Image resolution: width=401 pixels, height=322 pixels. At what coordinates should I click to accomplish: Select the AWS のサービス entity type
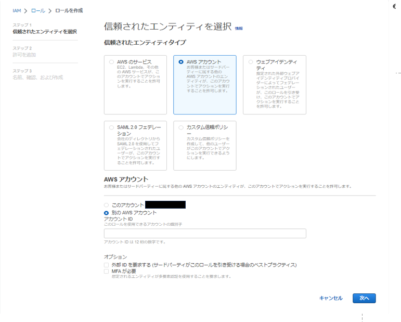pyautogui.click(x=135, y=85)
